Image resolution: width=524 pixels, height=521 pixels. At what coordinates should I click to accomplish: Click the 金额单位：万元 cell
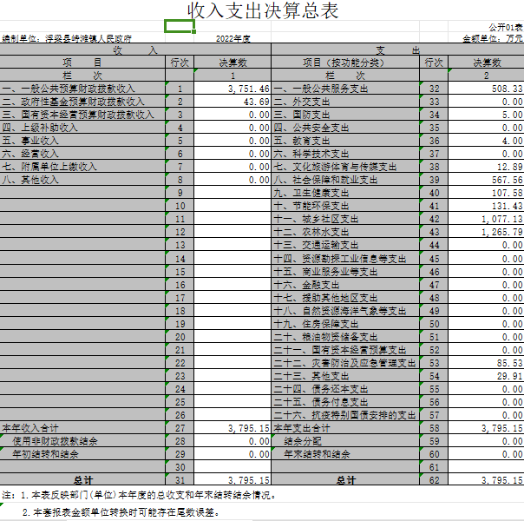[493, 38]
